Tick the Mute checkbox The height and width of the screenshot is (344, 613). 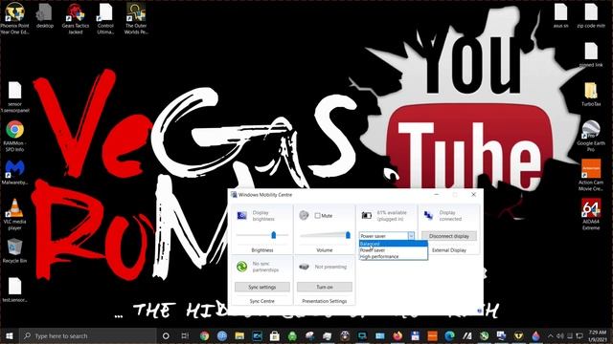click(x=317, y=215)
